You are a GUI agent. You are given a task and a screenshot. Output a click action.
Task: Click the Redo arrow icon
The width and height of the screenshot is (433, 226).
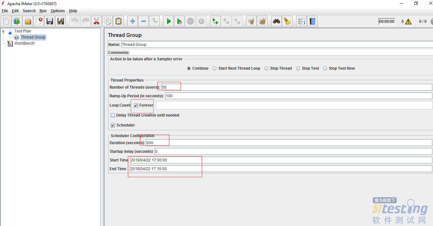click(x=86, y=22)
